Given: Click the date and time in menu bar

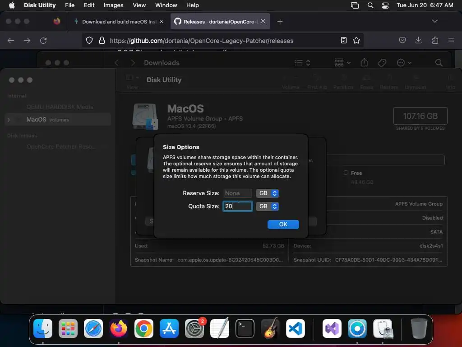Looking at the screenshot, I should coord(425,5).
